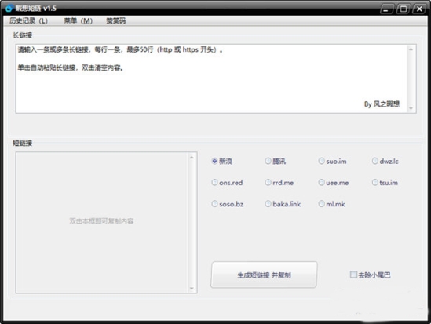This screenshot has width=431, height=324.
Task: Open the 菜单 (M) menu
Action: tap(78, 21)
